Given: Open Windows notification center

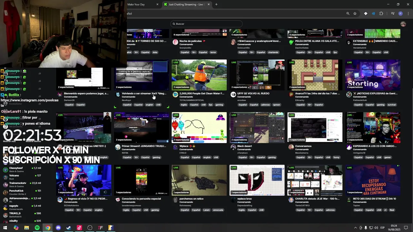Looking at the screenshot, I should (x=406, y=228).
